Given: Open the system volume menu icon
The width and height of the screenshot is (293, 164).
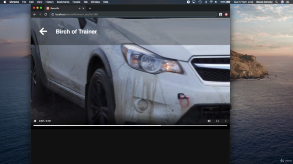Looking at the screenshot, I should point(216,2).
